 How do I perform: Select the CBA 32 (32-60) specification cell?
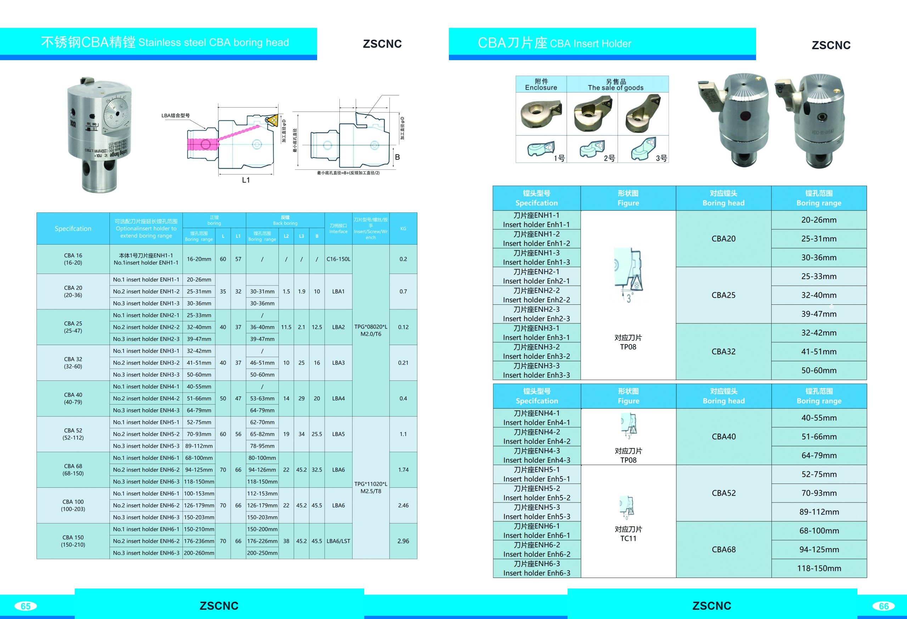pyautogui.click(x=73, y=362)
